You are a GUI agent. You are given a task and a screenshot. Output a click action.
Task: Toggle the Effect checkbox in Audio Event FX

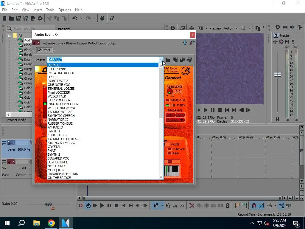tap(40, 50)
